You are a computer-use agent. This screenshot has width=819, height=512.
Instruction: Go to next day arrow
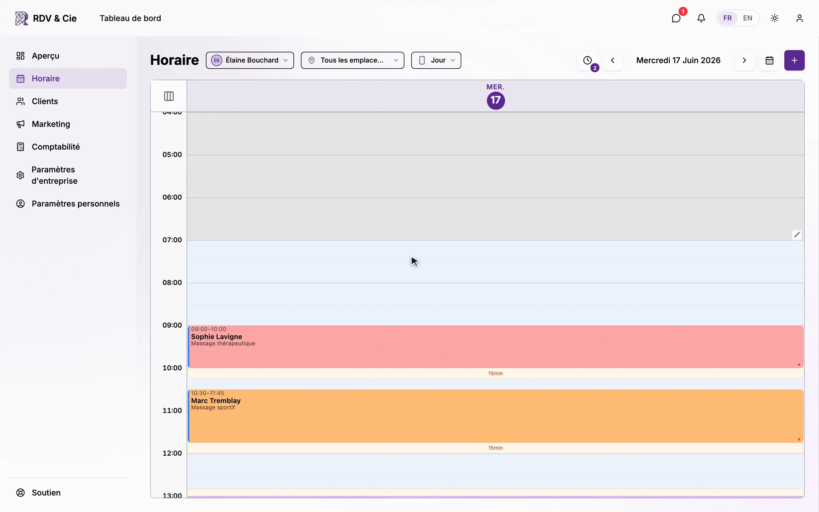pos(744,60)
